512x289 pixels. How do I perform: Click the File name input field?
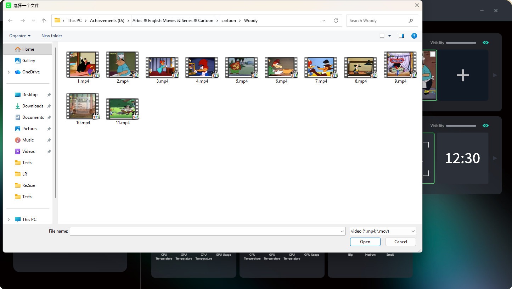point(205,231)
